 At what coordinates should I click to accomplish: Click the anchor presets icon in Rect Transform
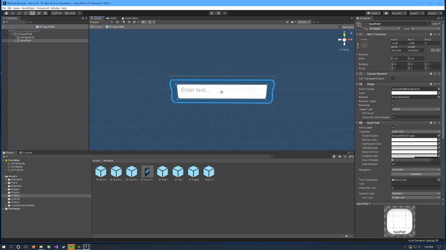364,46
